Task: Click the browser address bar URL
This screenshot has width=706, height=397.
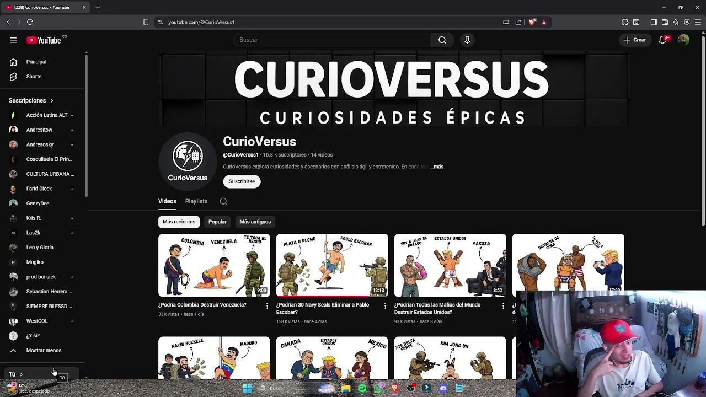Action: click(x=201, y=22)
